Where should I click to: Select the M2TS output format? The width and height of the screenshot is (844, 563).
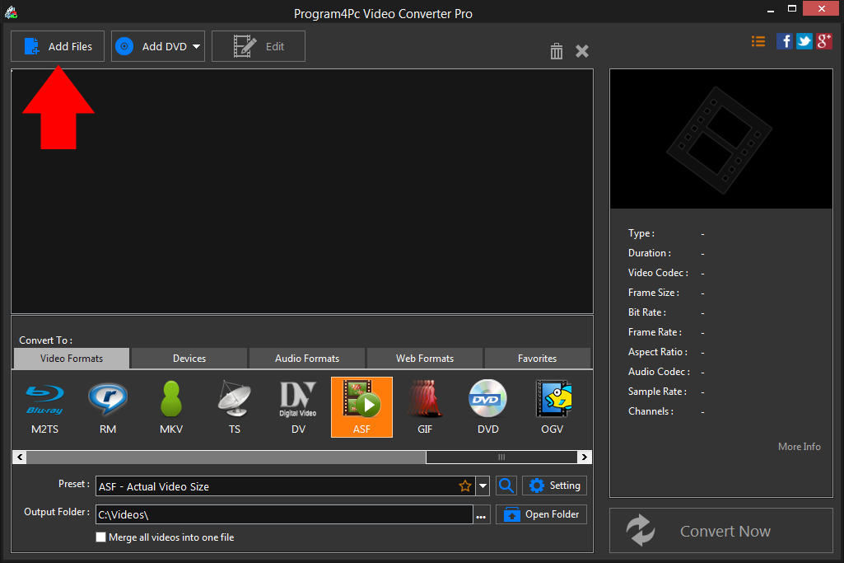coord(42,406)
